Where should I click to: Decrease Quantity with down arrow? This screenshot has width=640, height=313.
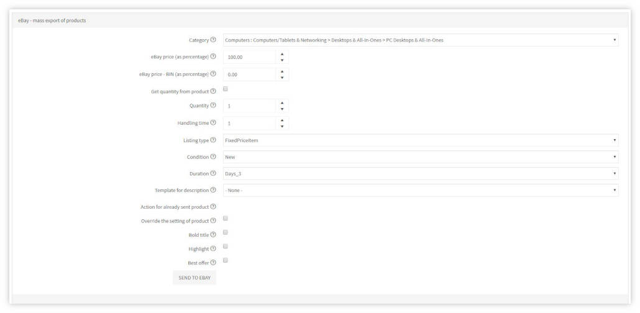pyautogui.click(x=282, y=109)
